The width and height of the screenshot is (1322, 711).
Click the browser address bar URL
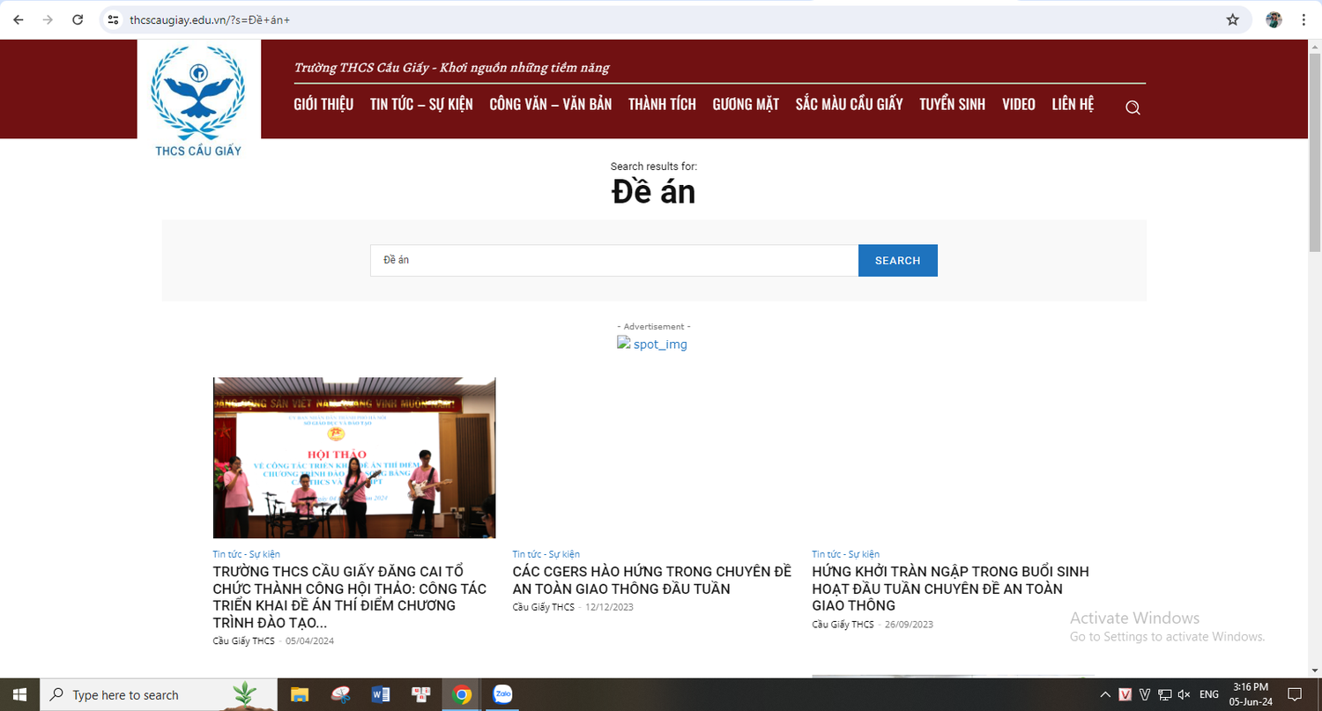click(x=210, y=19)
